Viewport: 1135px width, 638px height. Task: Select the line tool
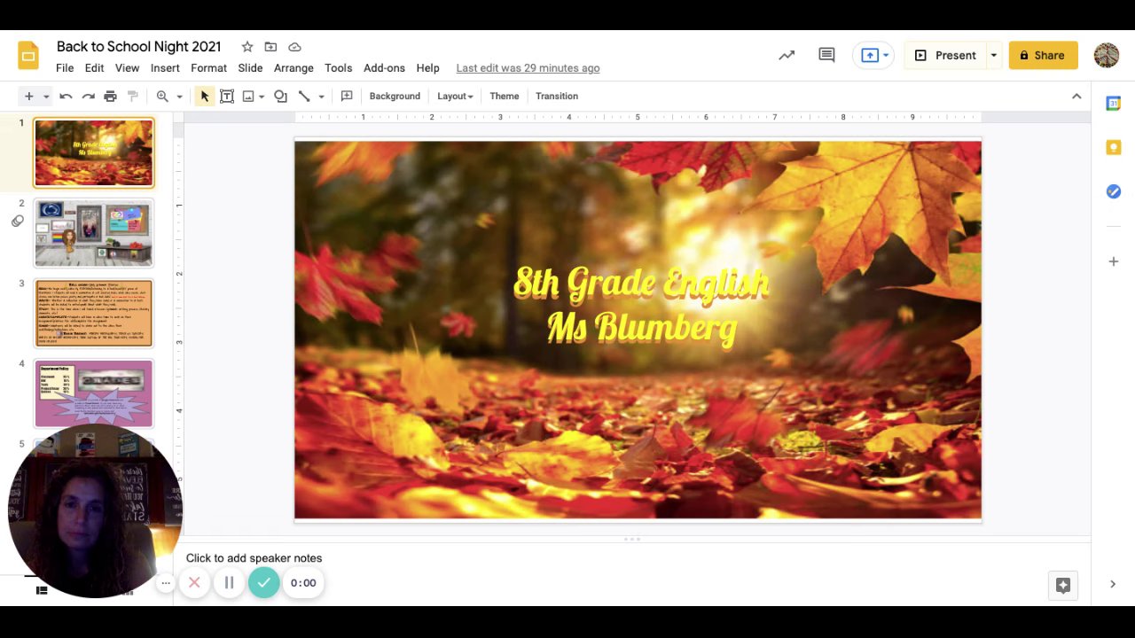[x=303, y=96]
